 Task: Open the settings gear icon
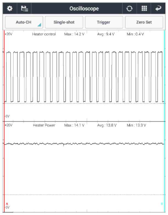[10, 8]
